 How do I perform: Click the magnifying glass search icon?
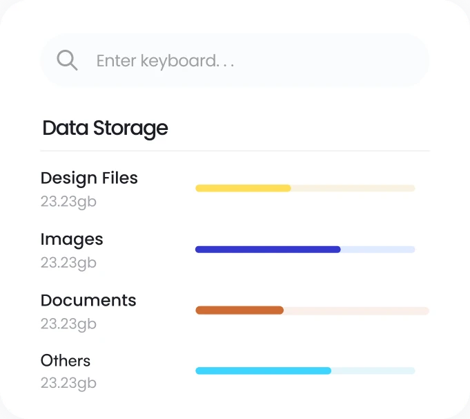[67, 61]
